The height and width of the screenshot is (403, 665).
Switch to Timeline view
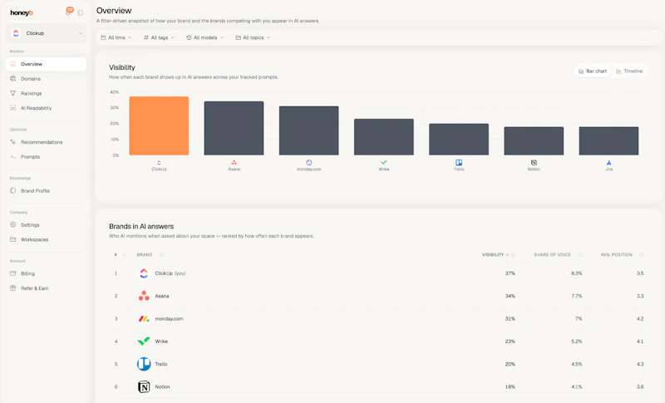click(629, 71)
